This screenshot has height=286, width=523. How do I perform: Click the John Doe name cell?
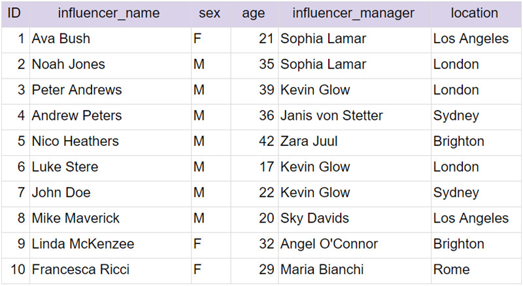110,194
